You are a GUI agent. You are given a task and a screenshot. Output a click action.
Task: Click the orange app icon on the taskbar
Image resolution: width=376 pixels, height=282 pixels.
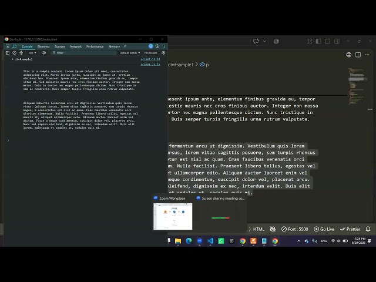click(x=253, y=241)
